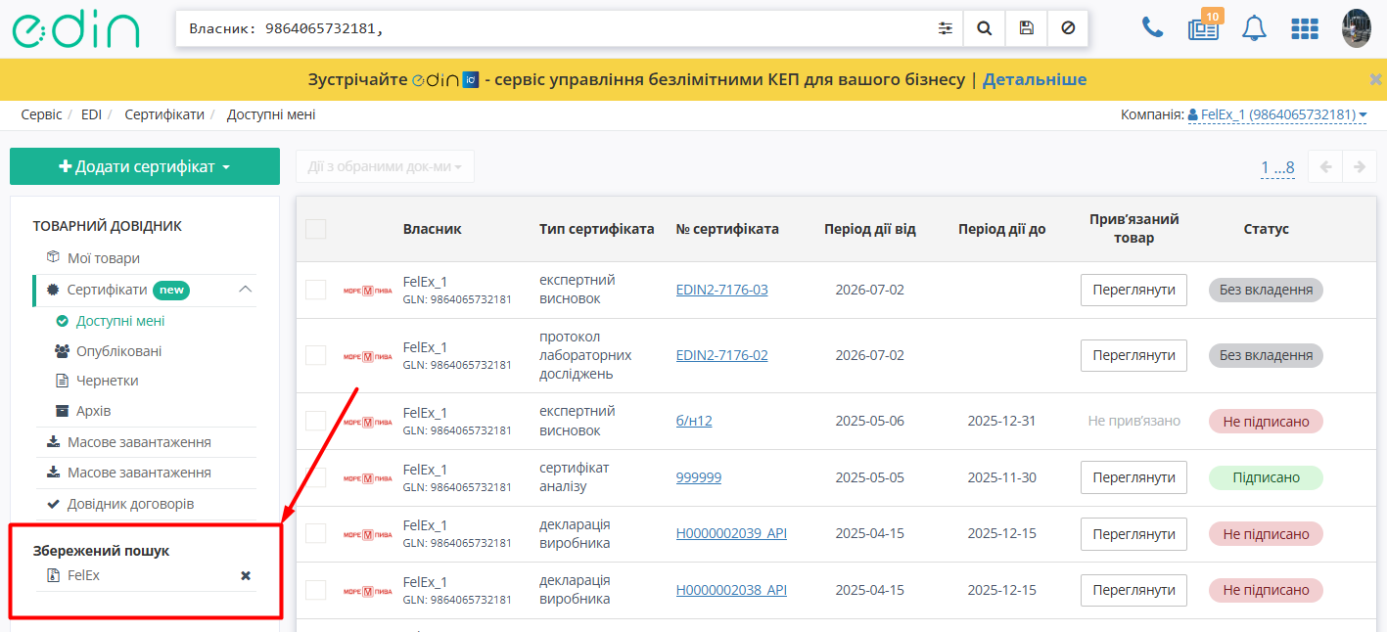The height and width of the screenshot is (632, 1387).
Task: Delete the saved search FelEx
Action: (246, 575)
